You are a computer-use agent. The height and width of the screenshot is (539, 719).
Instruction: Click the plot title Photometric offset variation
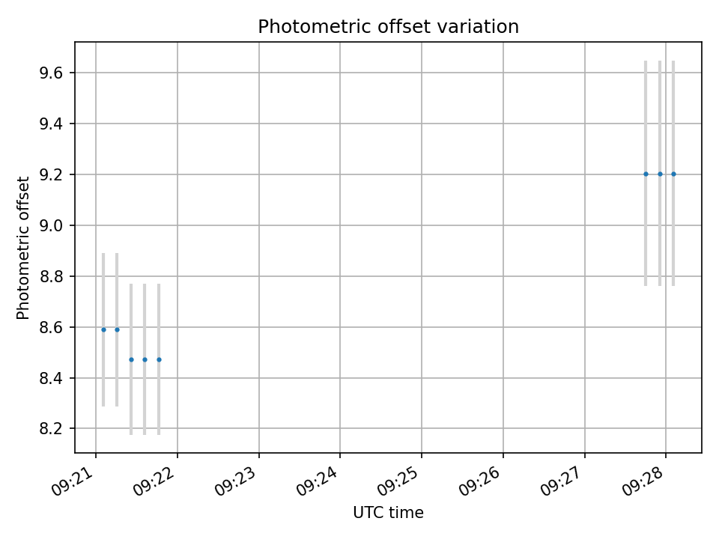click(x=389, y=27)
